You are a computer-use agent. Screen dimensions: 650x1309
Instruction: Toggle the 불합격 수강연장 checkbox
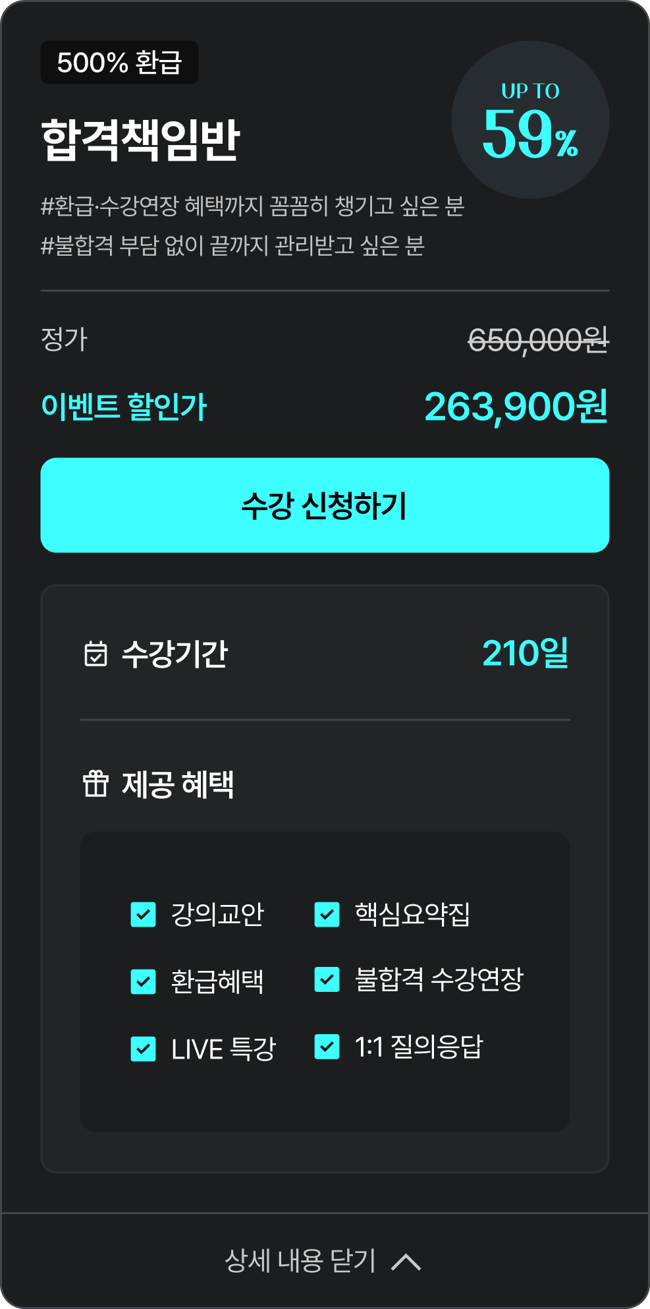pyautogui.click(x=327, y=979)
